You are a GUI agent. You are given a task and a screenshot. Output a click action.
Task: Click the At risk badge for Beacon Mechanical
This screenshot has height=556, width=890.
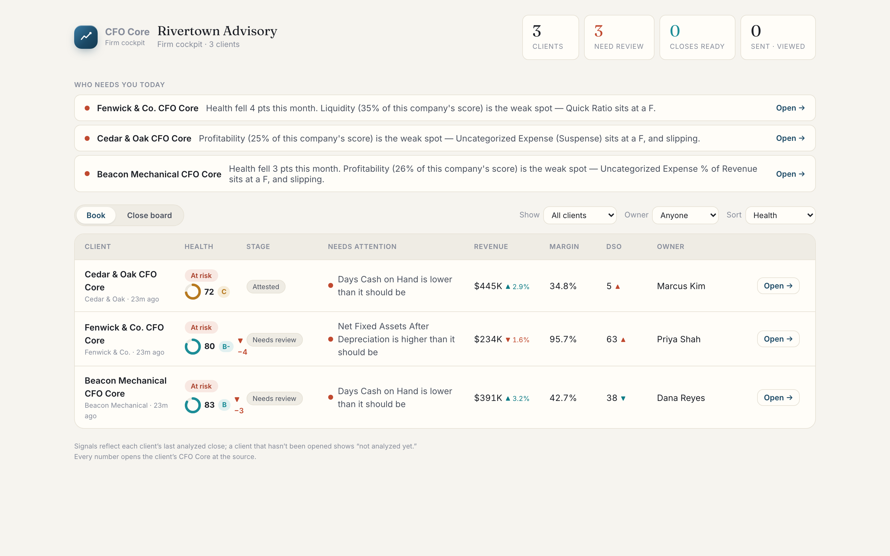pyautogui.click(x=201, y=386)
